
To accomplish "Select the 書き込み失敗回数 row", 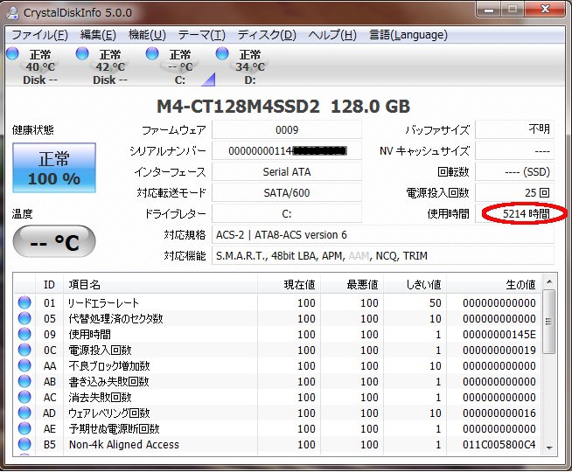I will 277,381.
